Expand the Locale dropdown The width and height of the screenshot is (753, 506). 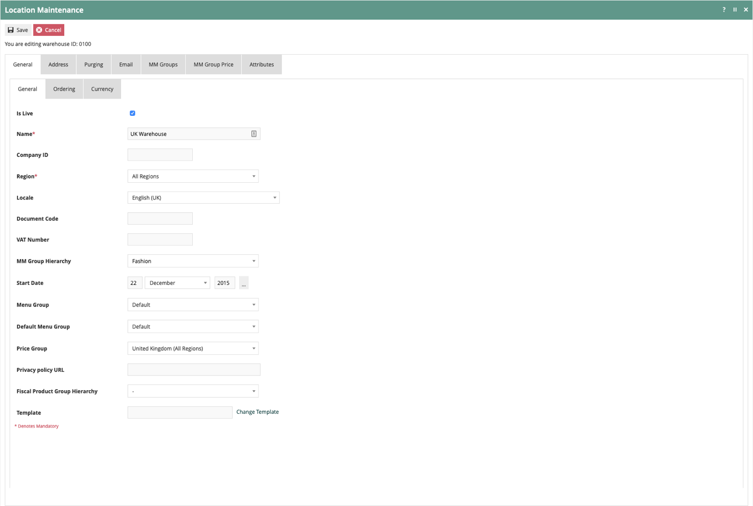[x=203, y=198]
